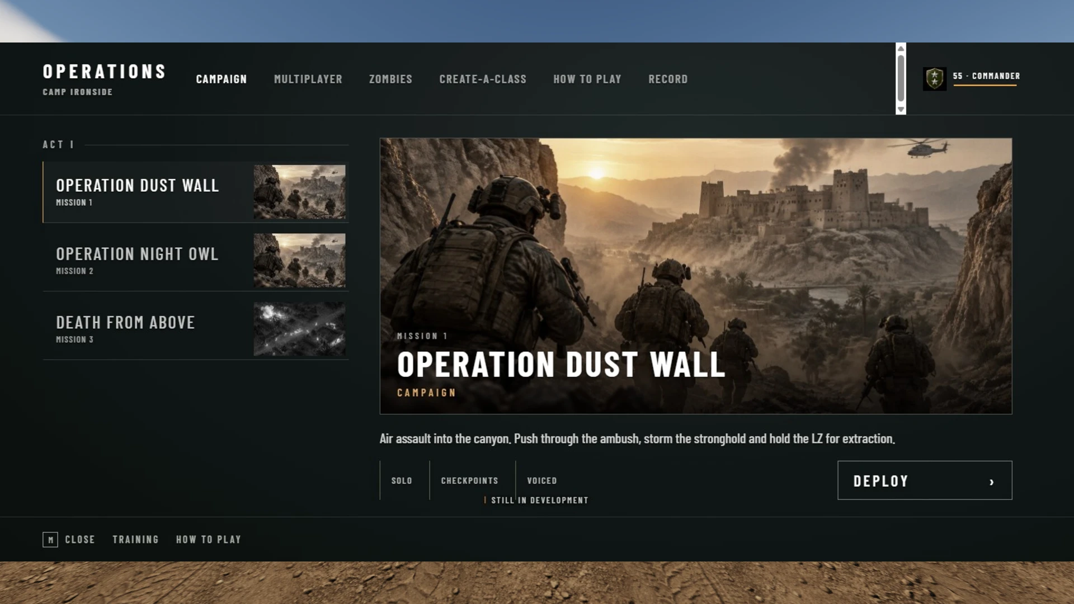This screenshot has width=1074, height=604.
Task: Click the Voiced tag
Action: tap(542, 481)
